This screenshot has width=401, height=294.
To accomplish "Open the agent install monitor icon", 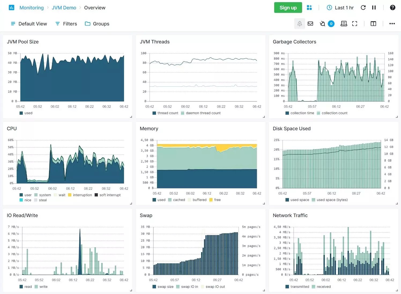I will click(x=344, y=24).
